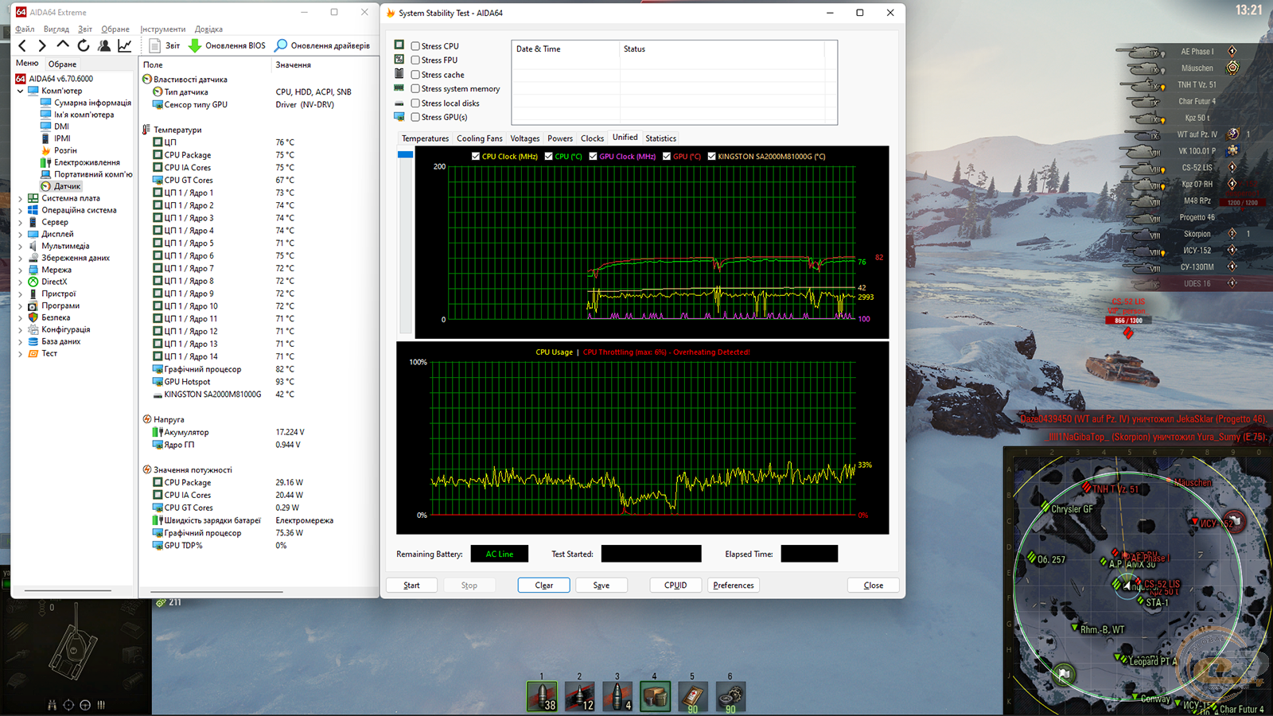Click the Date & Time column header
The height and width of the screenshot is (716, 1273).
pos(538,49)
